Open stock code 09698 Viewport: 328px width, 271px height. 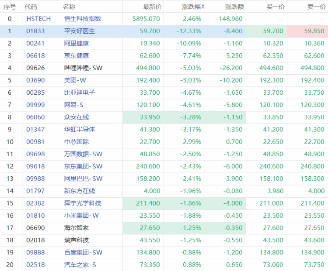coord(35,154)
